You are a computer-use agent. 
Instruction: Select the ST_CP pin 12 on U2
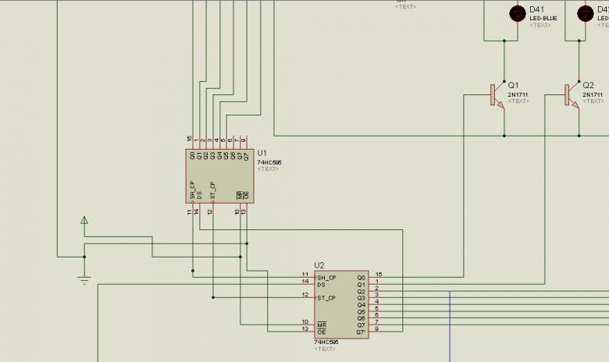(x=308, y=297)
